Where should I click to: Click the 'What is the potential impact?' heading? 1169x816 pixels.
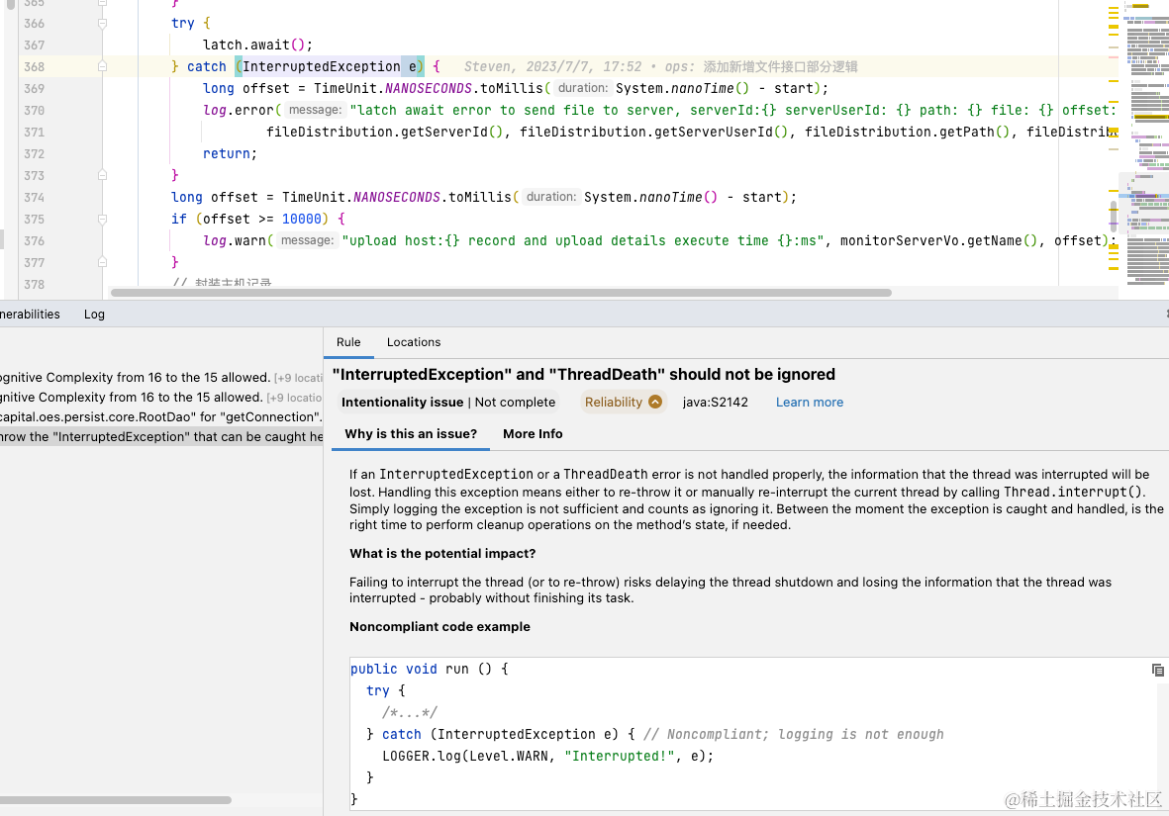click(x=442, y=554)
